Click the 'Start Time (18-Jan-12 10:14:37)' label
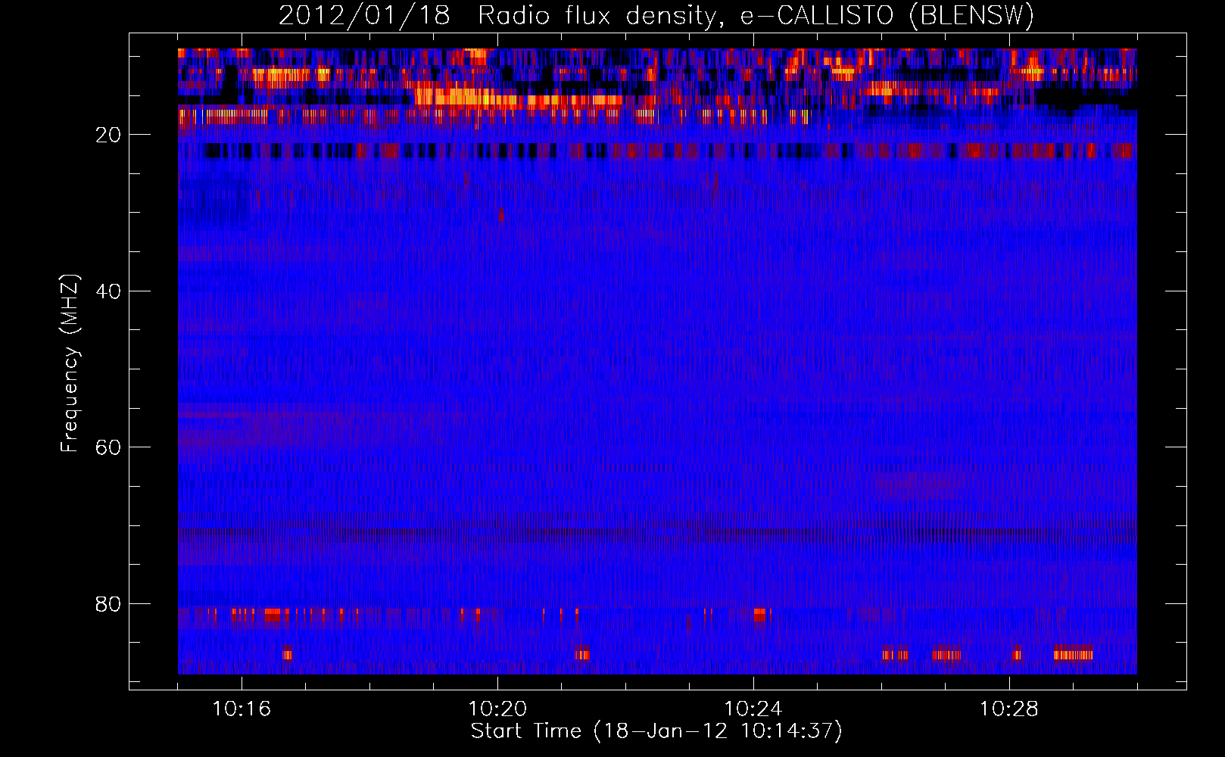The width and height of the screenshot is (1225, 757). pyautogui.click(x=656, y=731)
